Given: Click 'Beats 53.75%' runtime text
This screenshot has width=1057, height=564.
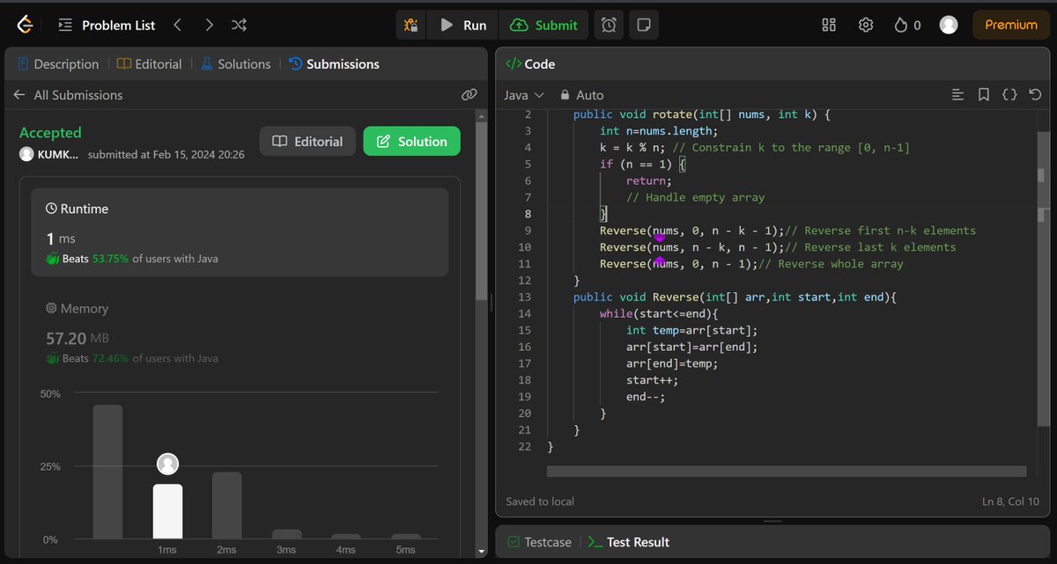Looking at the screenshot, I should [x=95, y=259].
